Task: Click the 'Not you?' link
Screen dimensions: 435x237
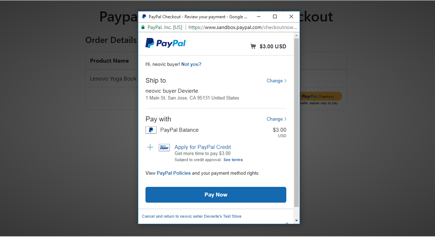Action: click(191, 64)
